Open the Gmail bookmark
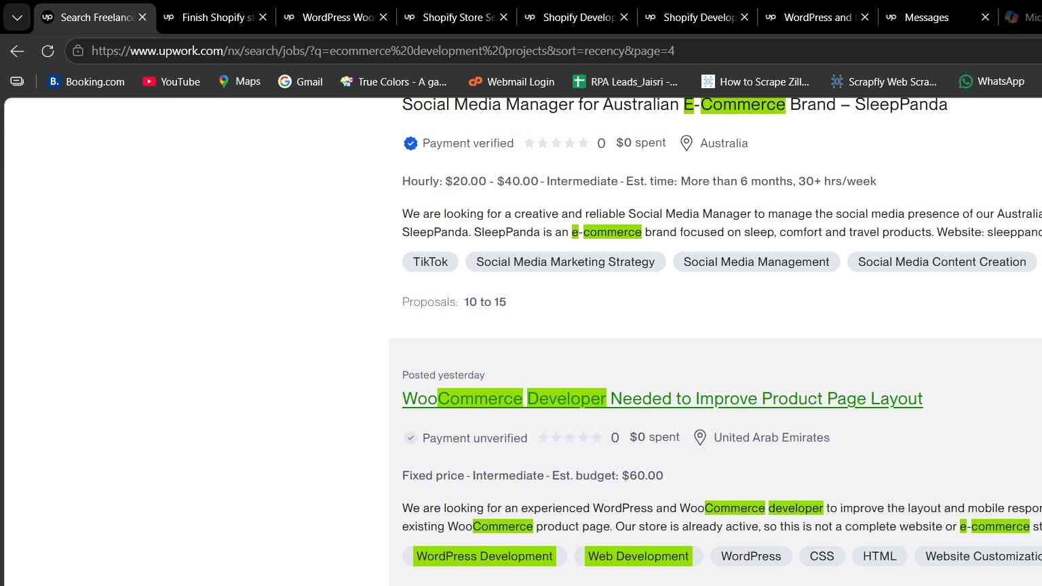Image resolution: width=1042 pixels, height=586 pixels. click(x=301, y=81)
